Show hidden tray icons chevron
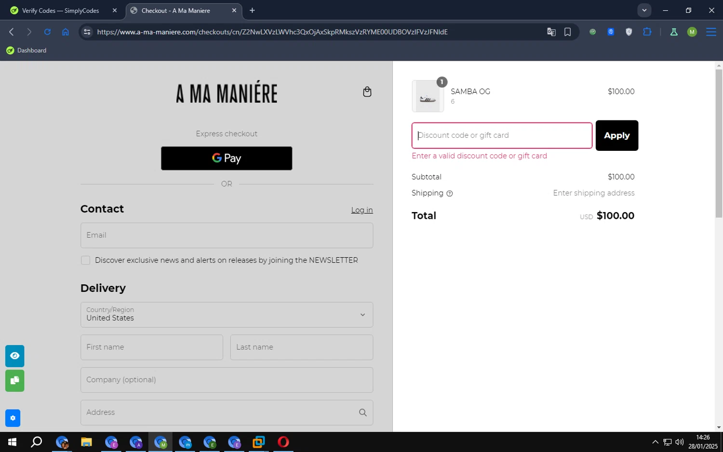The height and width of the screenshot is (452, 723). 655,442
